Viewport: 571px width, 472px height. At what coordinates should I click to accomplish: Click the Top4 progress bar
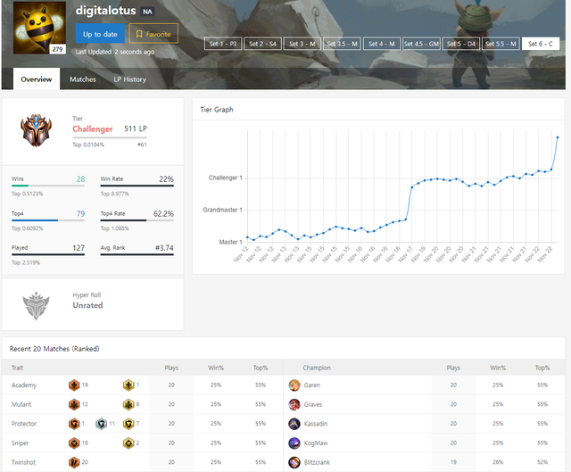pyautogui.click(x=48, y=220)
